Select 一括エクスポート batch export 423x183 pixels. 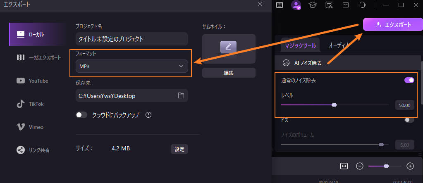[x=38, y=58]
